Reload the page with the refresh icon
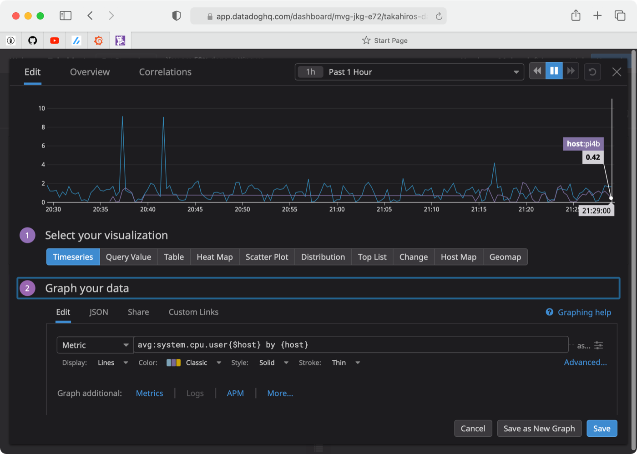The width and height of the screenshot is (637, 454). coord(439,16)
